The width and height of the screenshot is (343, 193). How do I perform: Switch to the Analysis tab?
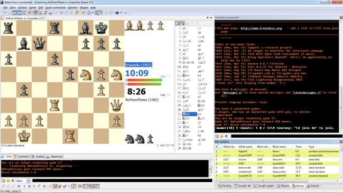click(x=38, y=157)
